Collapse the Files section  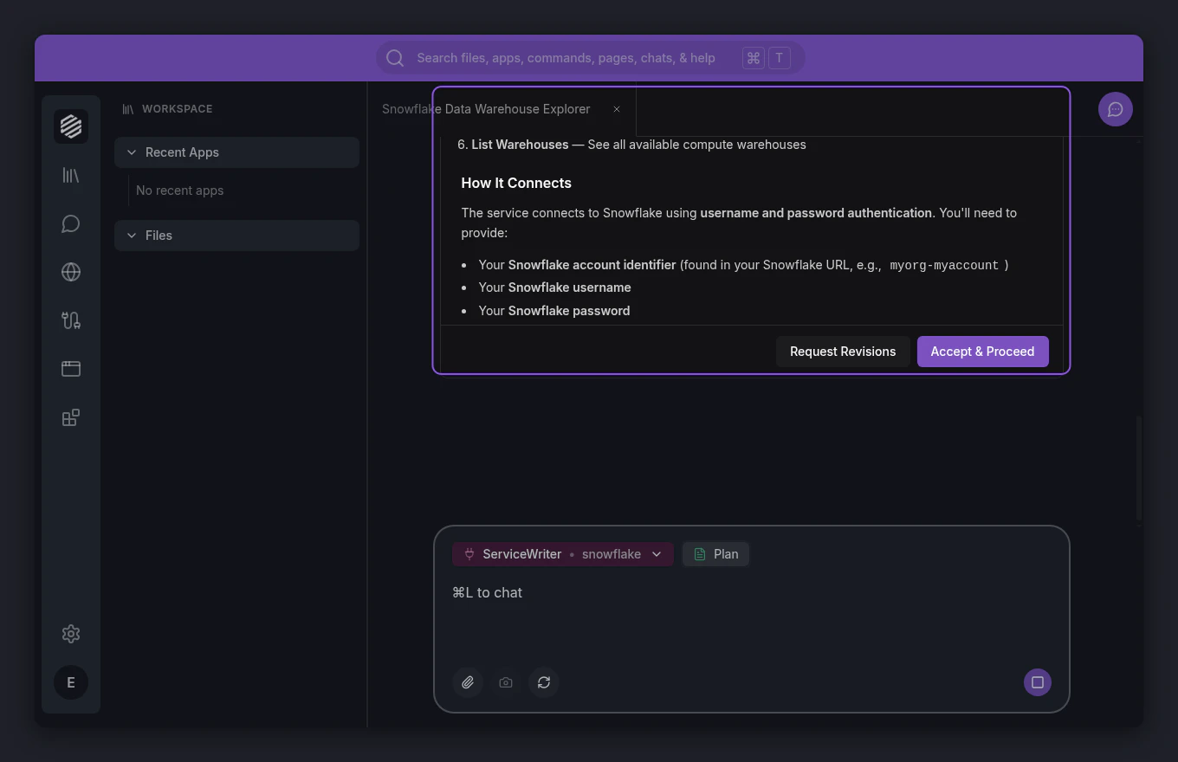[x=236, y=236]
